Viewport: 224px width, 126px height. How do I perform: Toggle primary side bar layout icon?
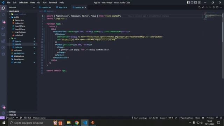(x=188, y=2)
